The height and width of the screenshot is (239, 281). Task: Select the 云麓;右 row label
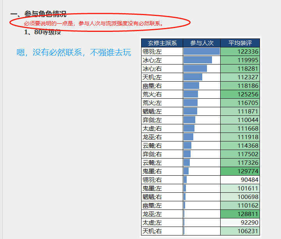tap(152, 146)
